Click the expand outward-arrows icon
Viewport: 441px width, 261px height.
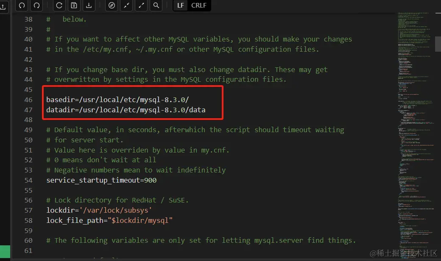click(141, 6)
